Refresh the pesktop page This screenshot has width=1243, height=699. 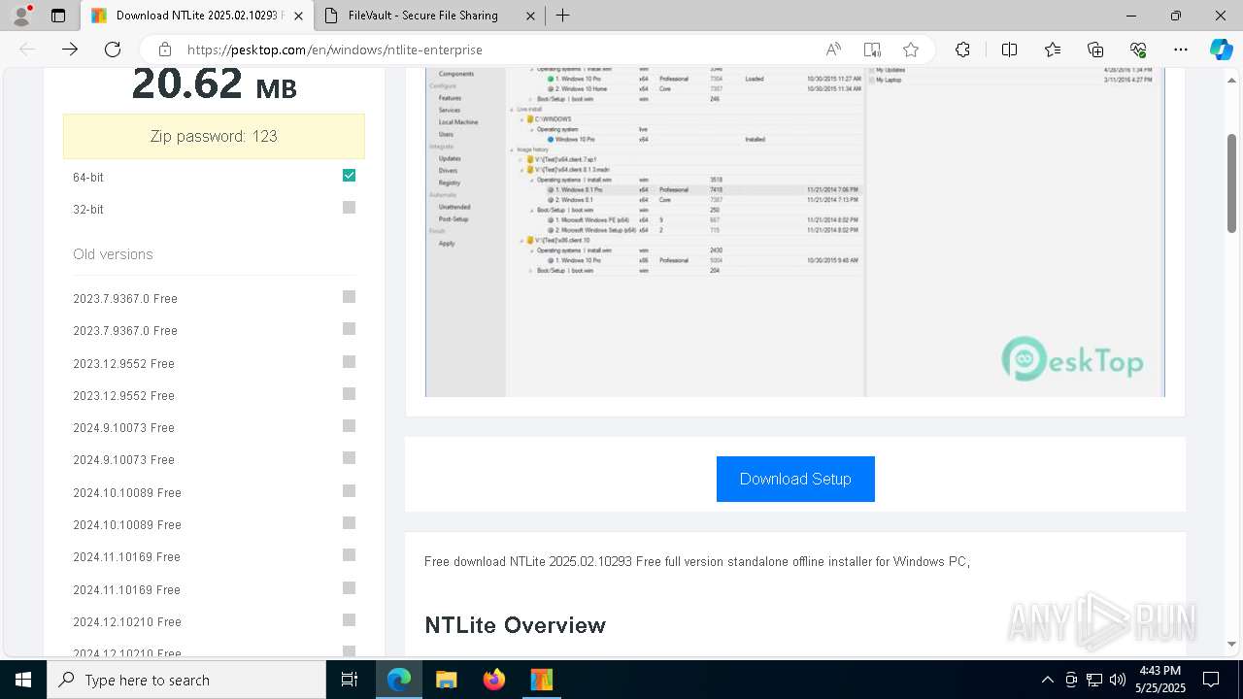coord(113,50)
